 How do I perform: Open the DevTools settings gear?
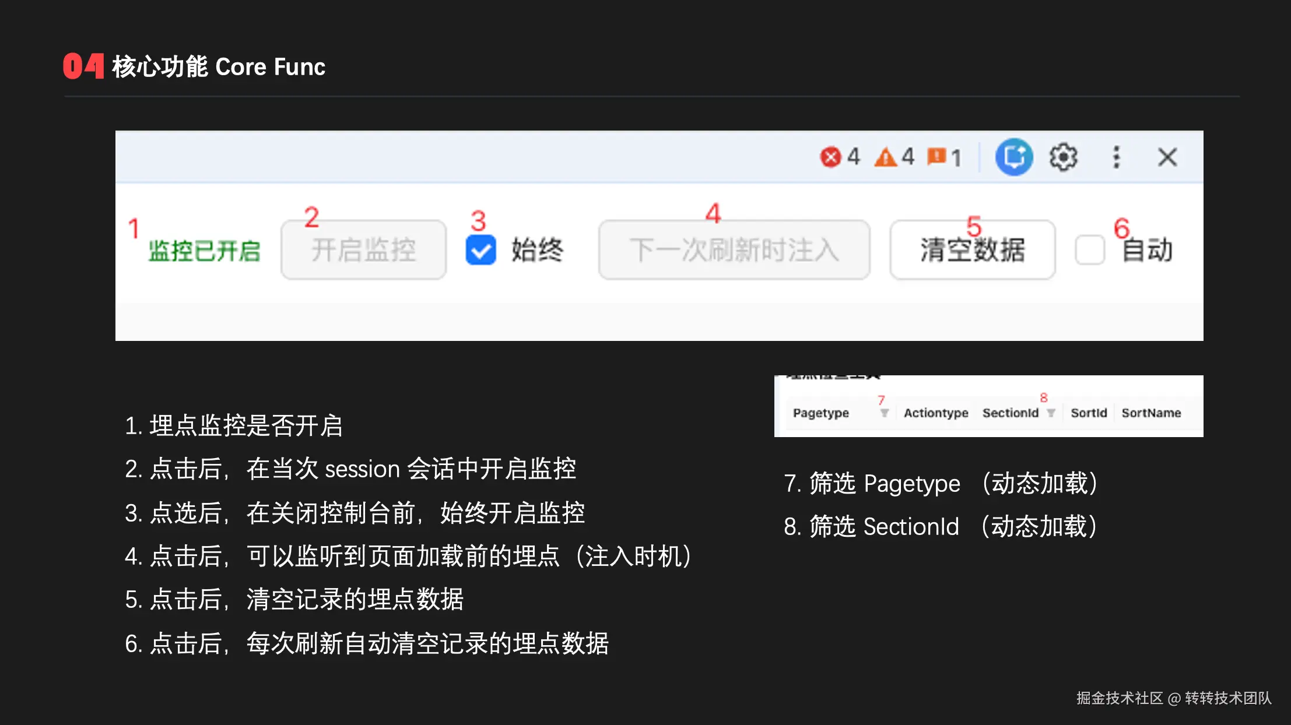pyautogui.click(x=1063, y=156)
